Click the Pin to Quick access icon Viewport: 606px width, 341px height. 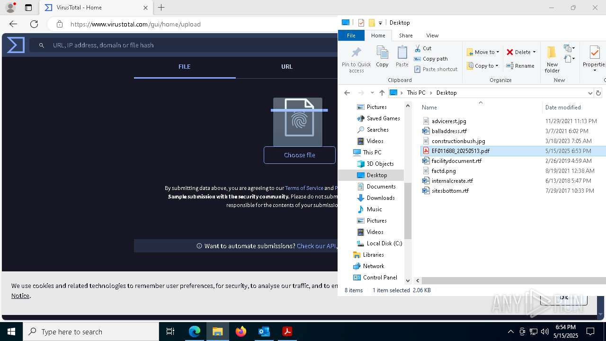pos(356,53)
